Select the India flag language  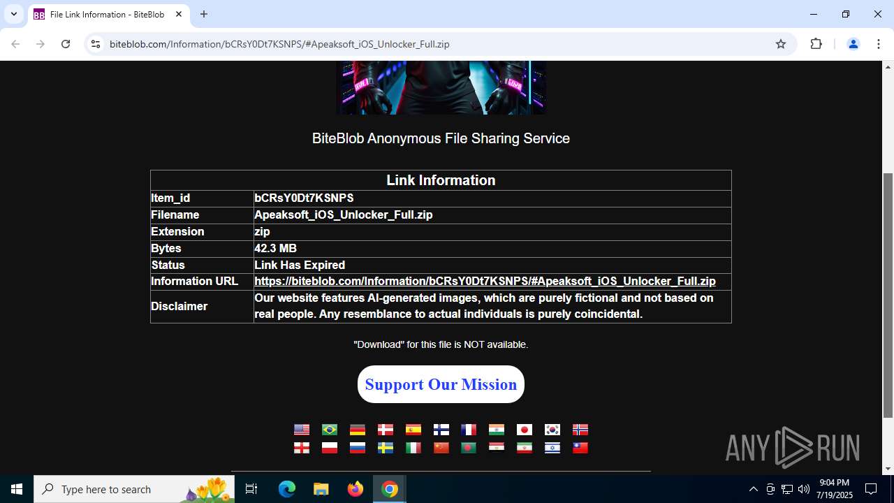tap(497, 430)
